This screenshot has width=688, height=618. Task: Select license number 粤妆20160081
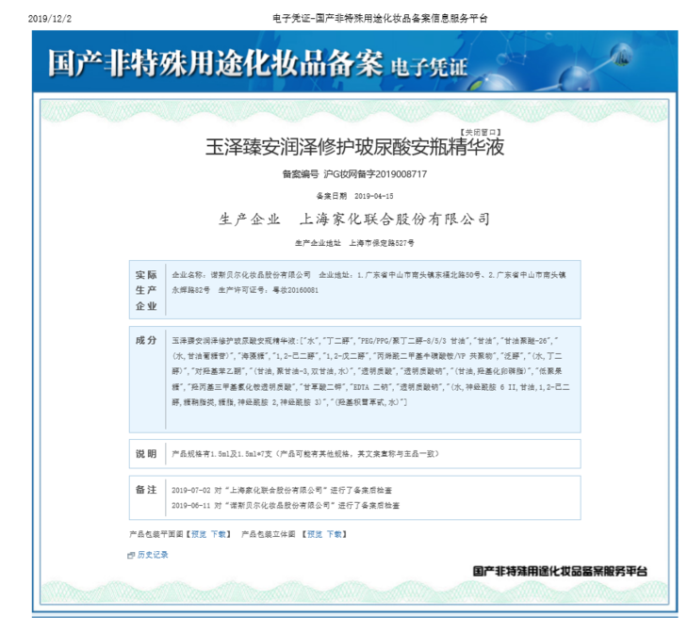tap(296, 290)
